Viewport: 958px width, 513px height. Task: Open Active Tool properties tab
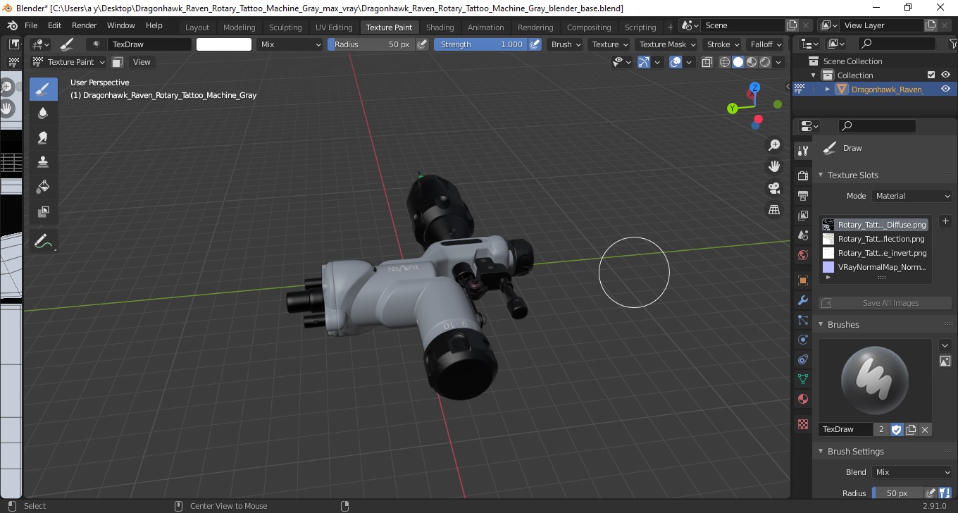(802, 150)
